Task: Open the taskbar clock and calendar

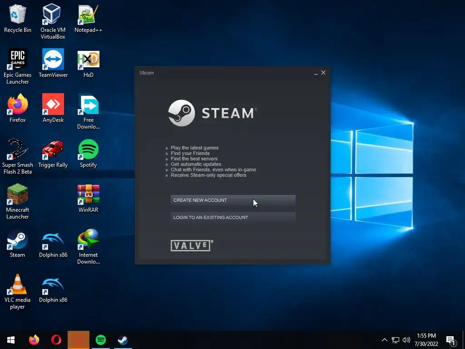Action: (426, 340)
